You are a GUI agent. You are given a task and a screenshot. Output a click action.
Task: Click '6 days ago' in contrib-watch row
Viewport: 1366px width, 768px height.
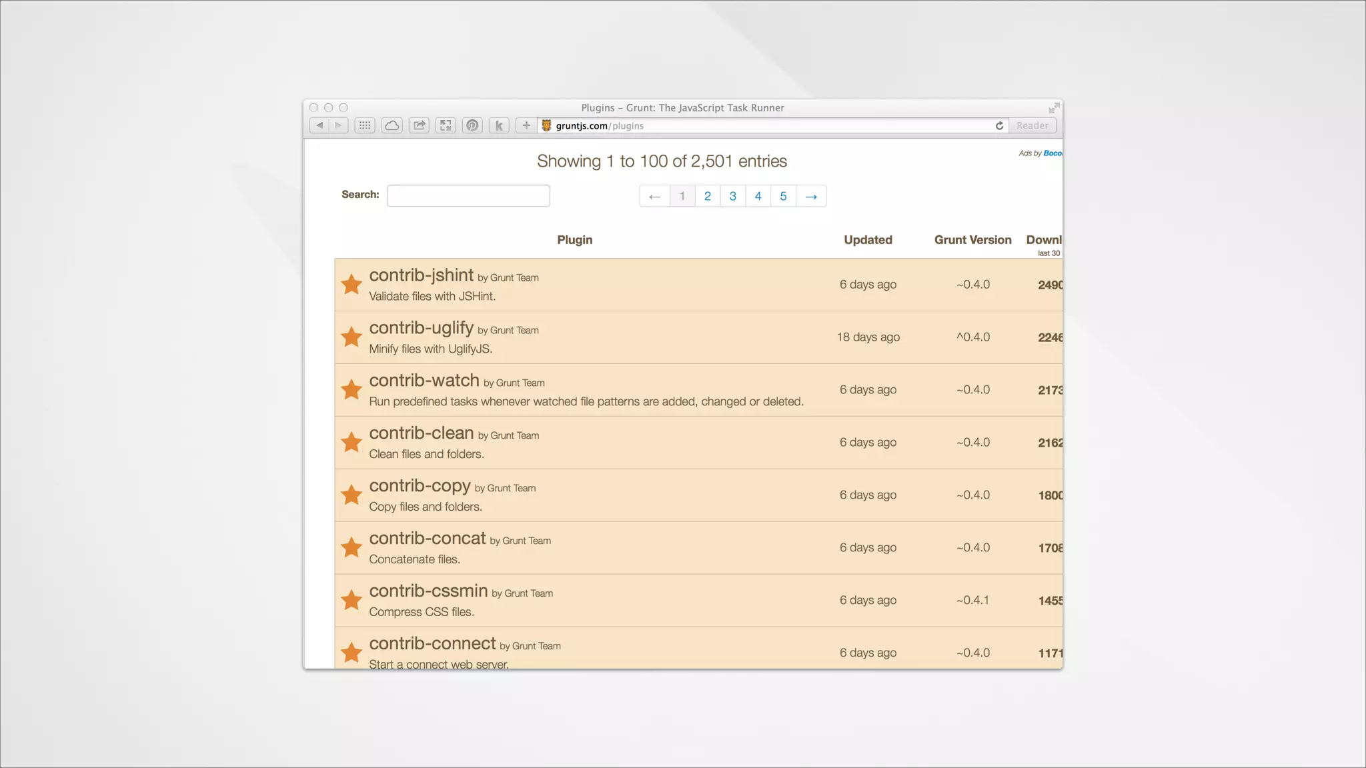click(x=868, y=389)
